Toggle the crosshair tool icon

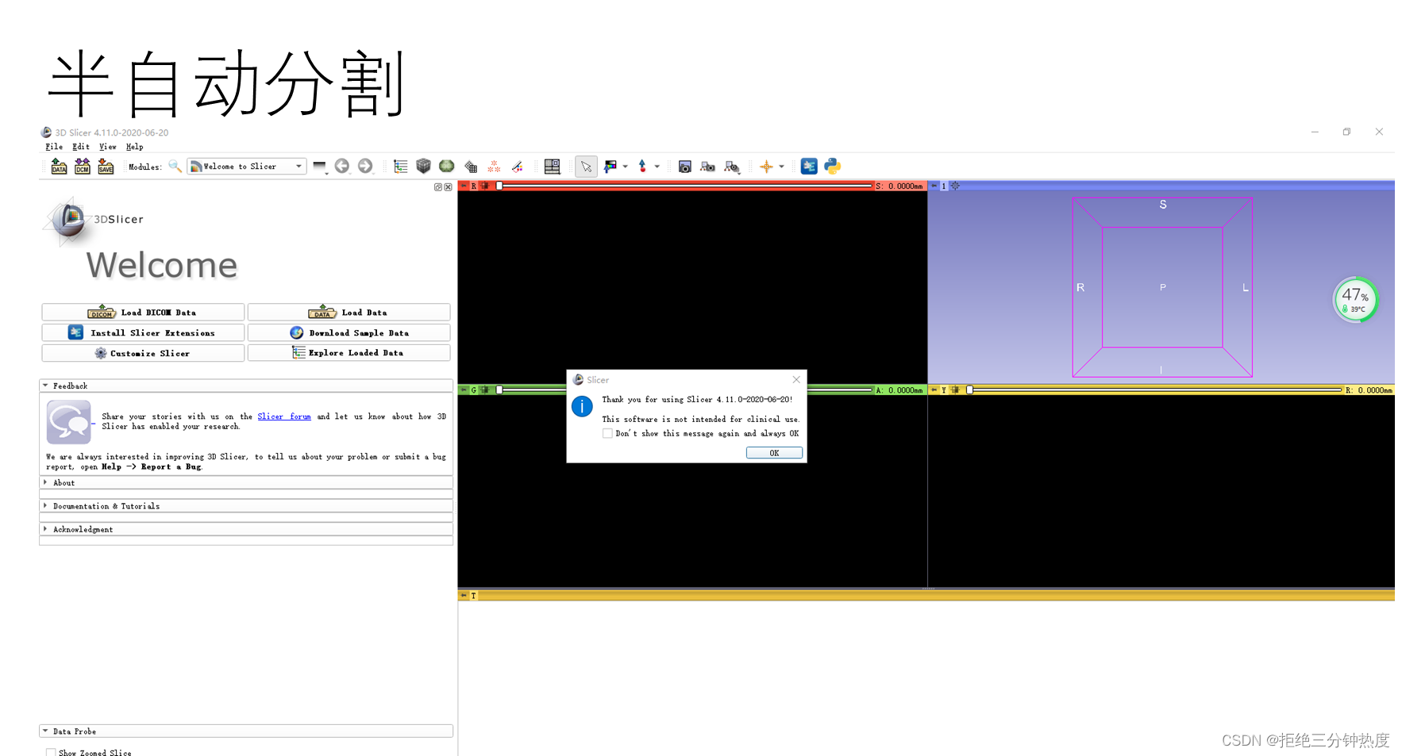point(766,167)
